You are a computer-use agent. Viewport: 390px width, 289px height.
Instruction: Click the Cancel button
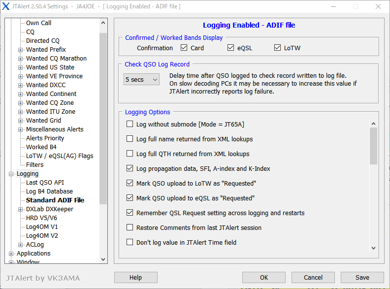(313, 278)
